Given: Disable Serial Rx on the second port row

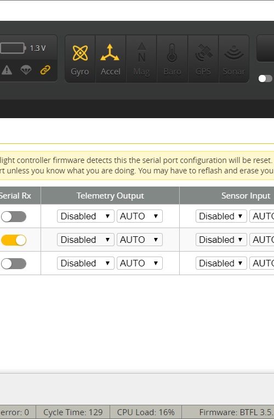Looking at the screenshot, I should pos(13,240).
